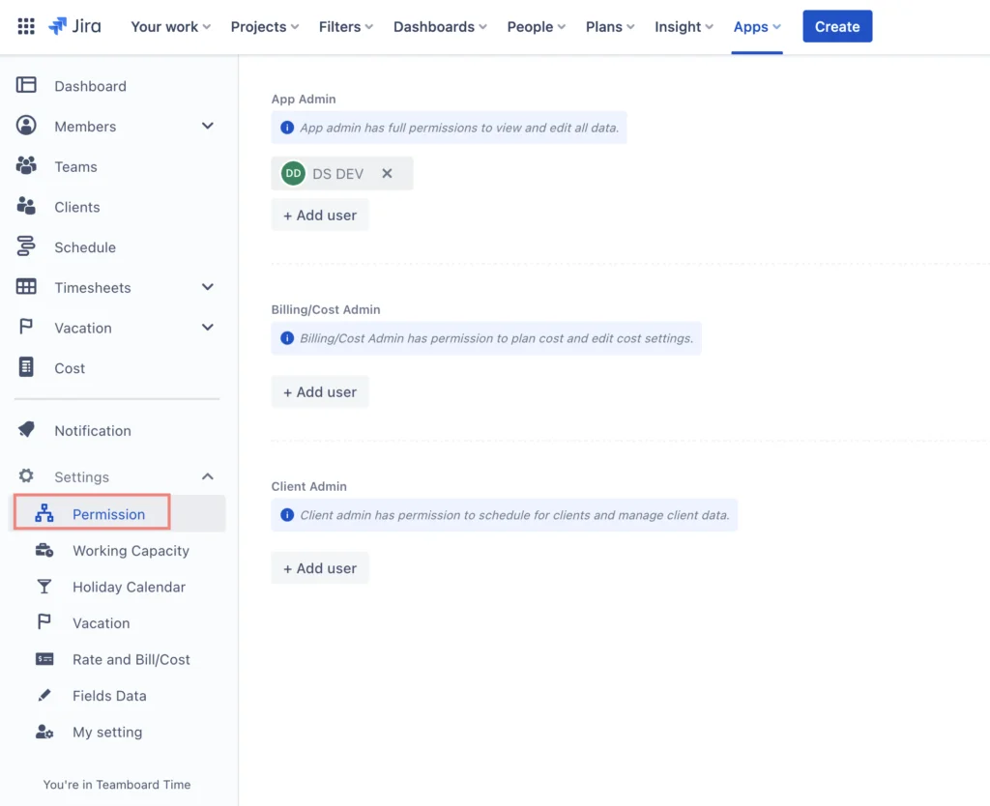Click the info icon in Client Admin banner
The width and height of the screenshot is (990, 806).
[x=287, y=515]
